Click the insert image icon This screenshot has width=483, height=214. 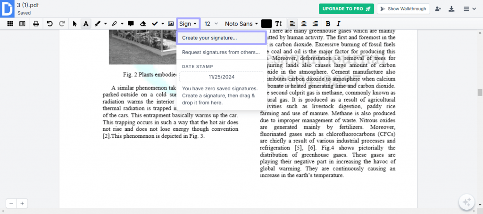tap(171, 24)
